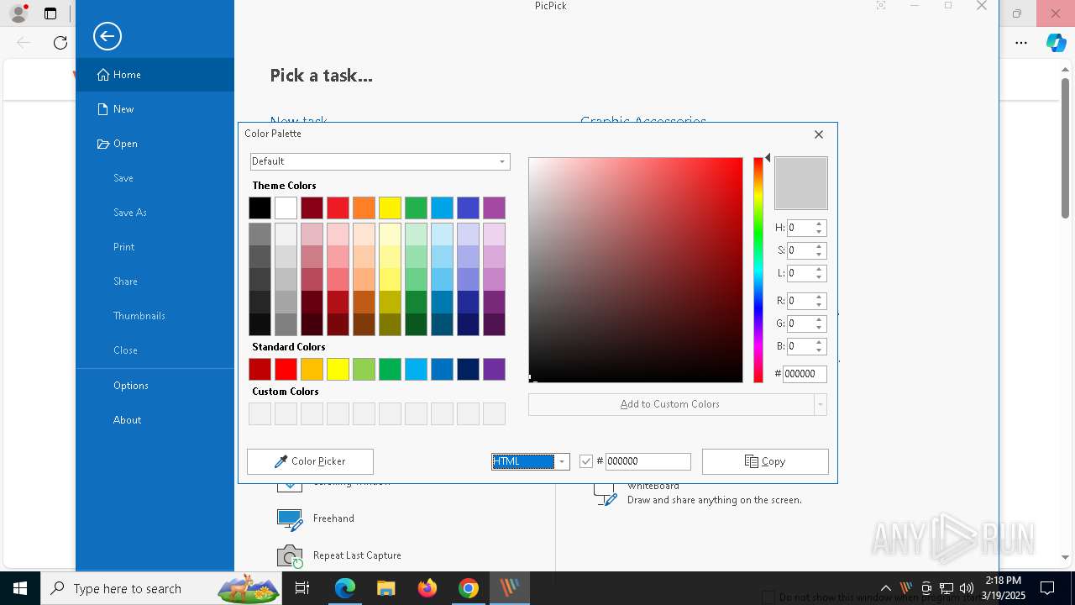Click the H value input field

coord(800,228)
